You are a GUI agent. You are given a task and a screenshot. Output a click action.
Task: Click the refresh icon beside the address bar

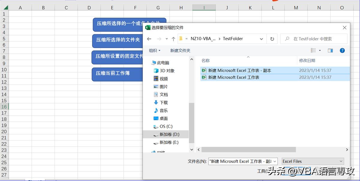[x=272, y=39]
